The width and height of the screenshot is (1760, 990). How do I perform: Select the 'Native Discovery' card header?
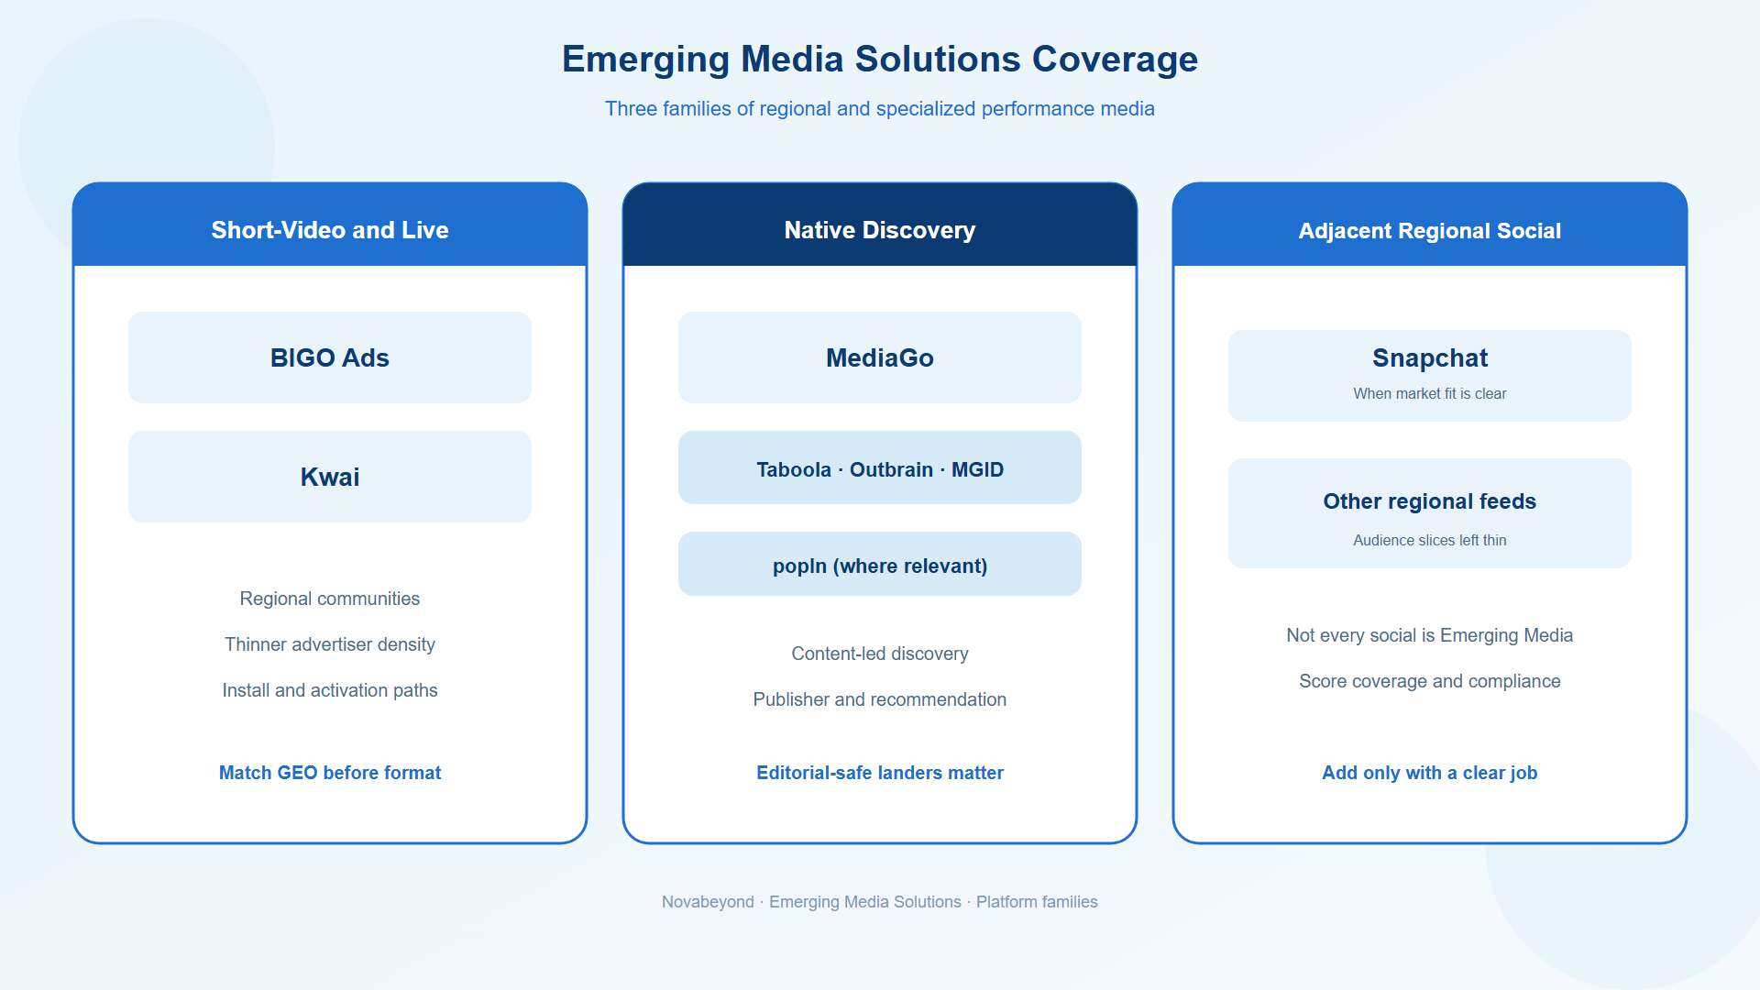point(880,225)
